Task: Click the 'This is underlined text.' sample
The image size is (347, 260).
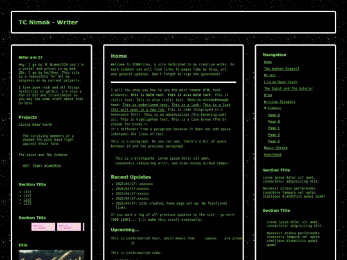Action: pyautogui.click(x=146, y=105)
